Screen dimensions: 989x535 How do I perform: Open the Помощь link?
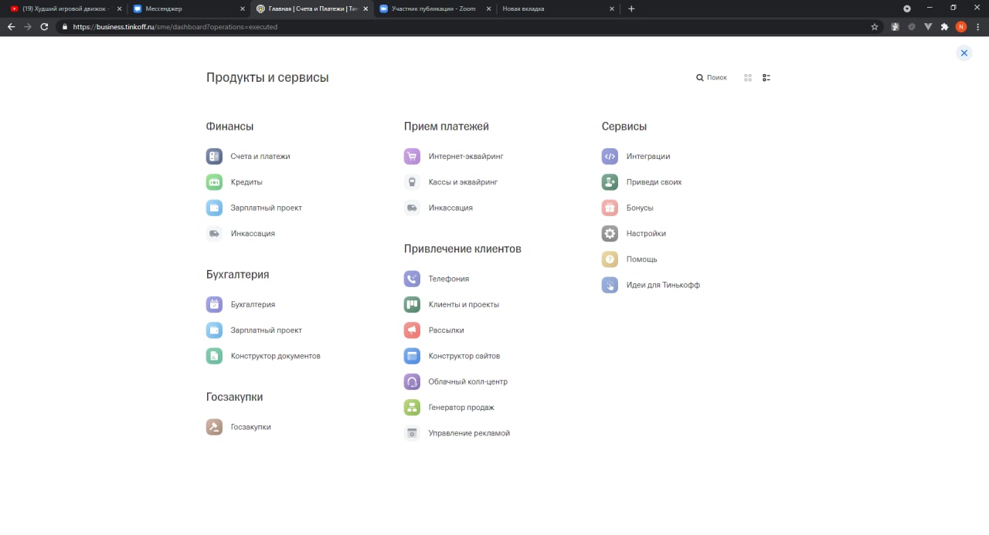tap(641, 259)
